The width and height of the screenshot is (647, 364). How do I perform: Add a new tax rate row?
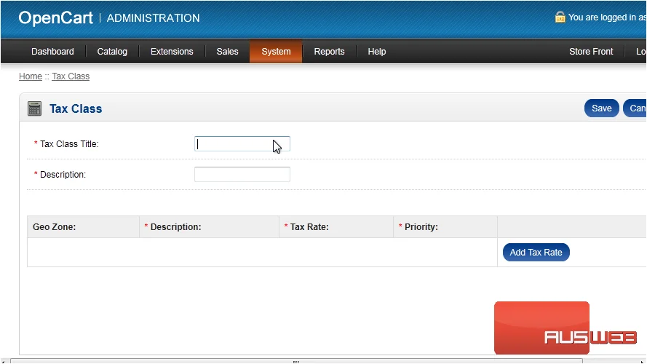coord(536,252)
